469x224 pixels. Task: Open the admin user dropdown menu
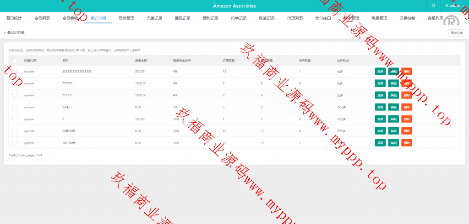pyautogui.click(x=454, y=6)
